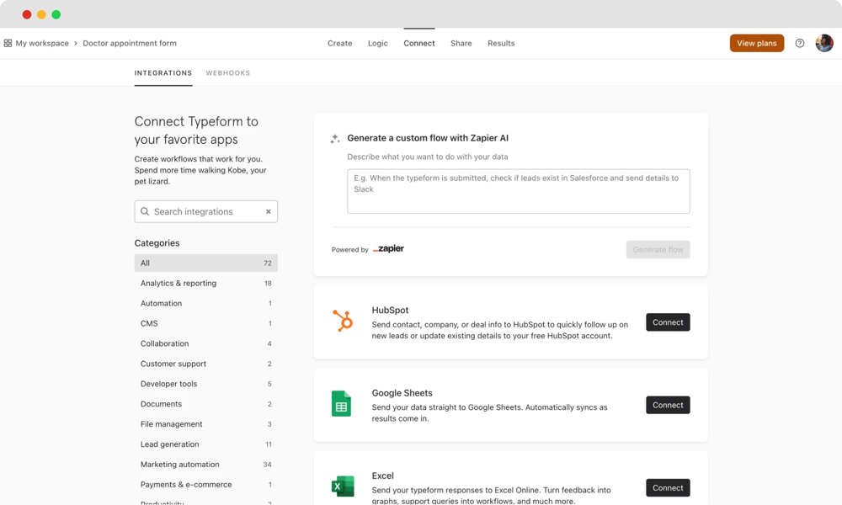Viewport: 842px width, 505px height.
Task: Connect the HubSpot integration
Action: click(668, 322)
